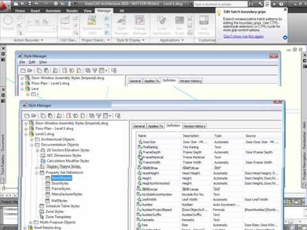Click filter funnel icon in back Style Manager toolbar
The image size is (307, 230).
point(95,70)
